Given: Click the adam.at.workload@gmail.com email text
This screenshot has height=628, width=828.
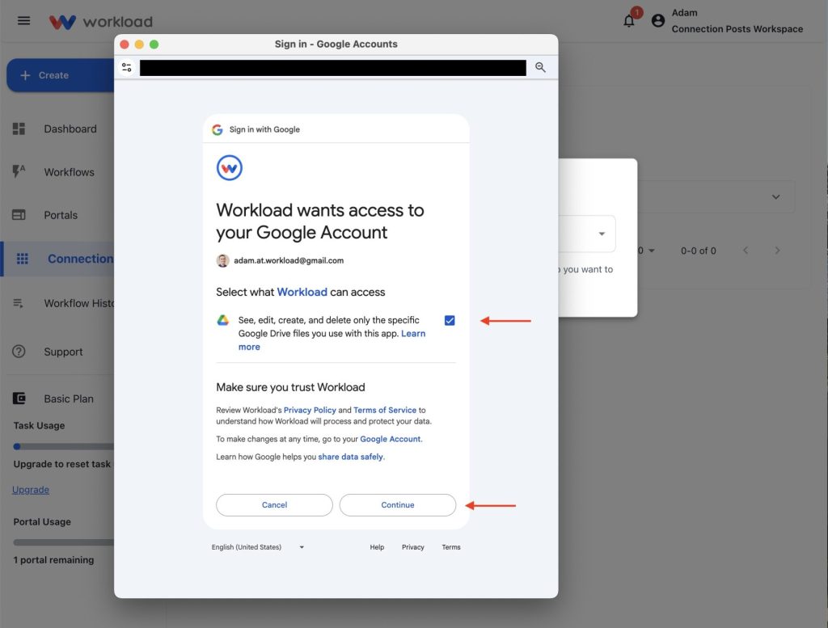Looking at the screenshot, I should point(289,261).
